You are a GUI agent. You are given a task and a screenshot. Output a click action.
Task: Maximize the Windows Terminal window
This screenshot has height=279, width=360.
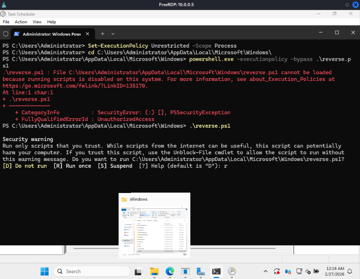click(x=337, y=32)
